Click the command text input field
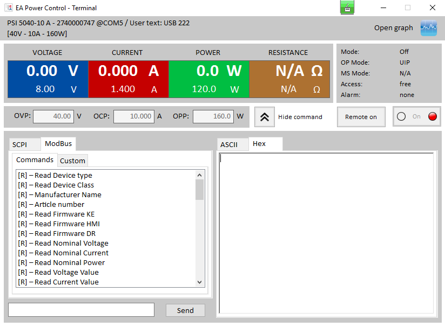This screenshot has height=327, width=445. (81, 310)
